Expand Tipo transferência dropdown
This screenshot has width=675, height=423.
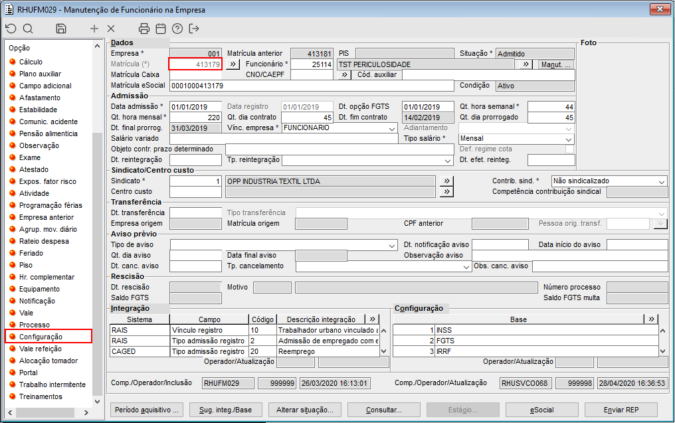pyautogui.click(x=662, y=213)
